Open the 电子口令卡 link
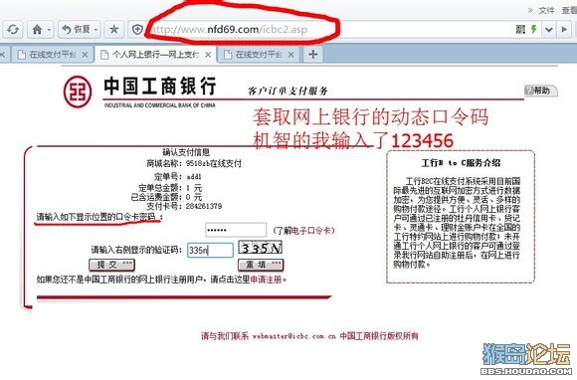The width and height of the screenshot is (577, 380). point(310,231)
